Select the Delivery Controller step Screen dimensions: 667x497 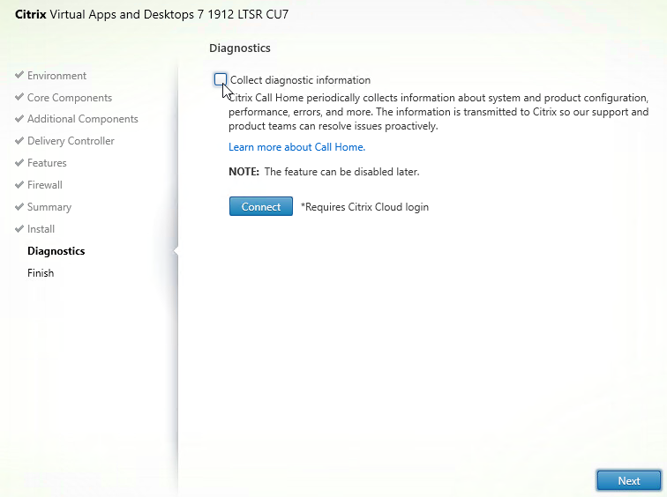point(71,141)
